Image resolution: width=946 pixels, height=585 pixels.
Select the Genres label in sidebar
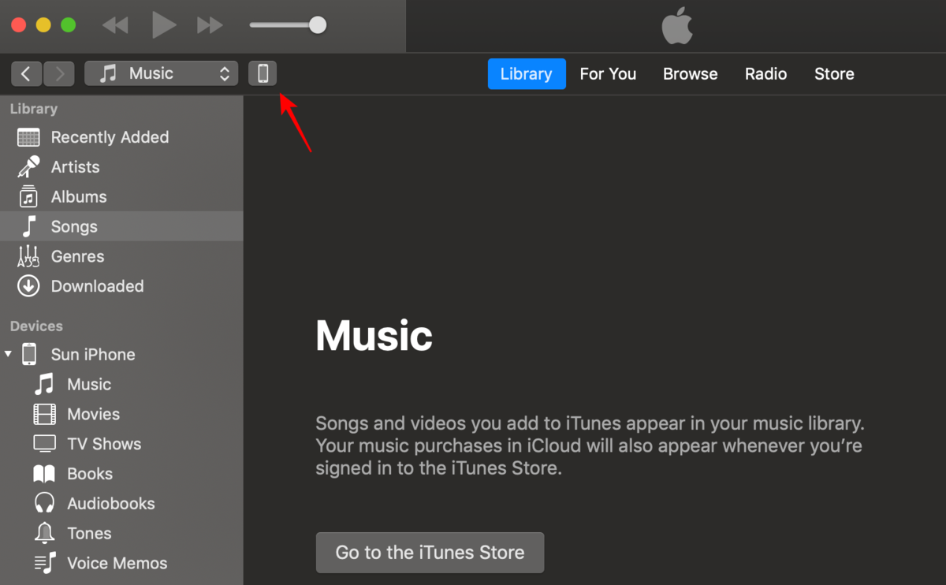coord(77,256)
